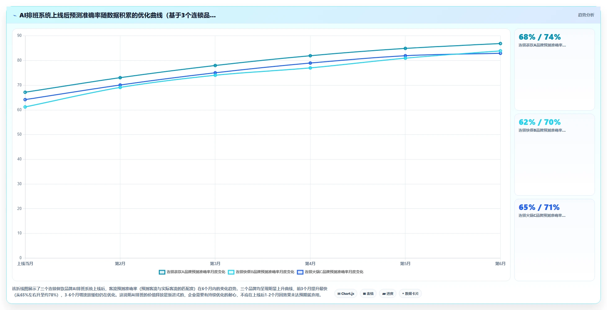Click 快餐B data point at 第3月
The image size is (607, 310).
click(215, 75)
